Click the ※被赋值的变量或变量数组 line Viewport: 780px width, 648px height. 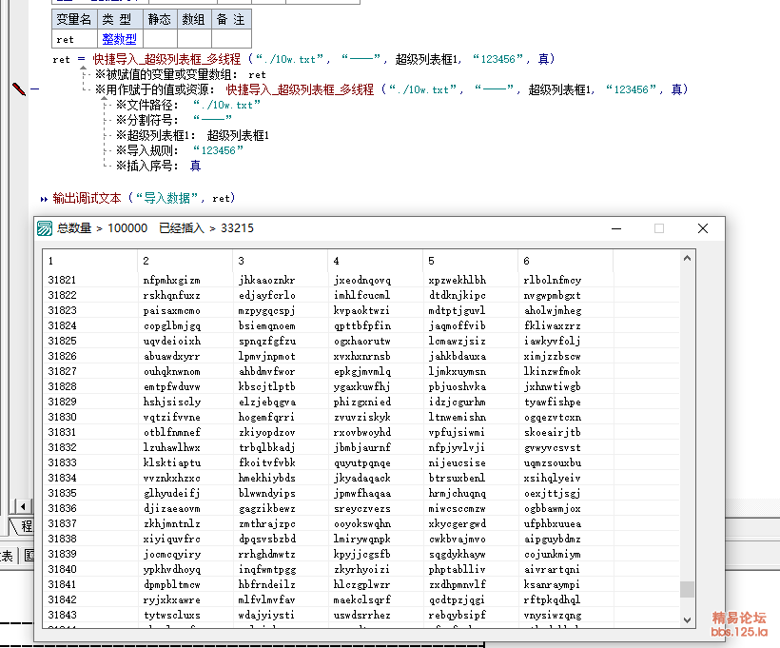coord(181,74)
